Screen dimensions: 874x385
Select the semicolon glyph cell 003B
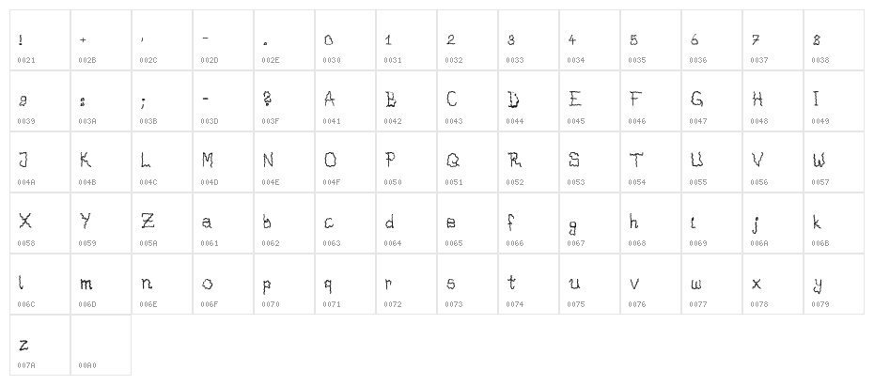(162, 101)
